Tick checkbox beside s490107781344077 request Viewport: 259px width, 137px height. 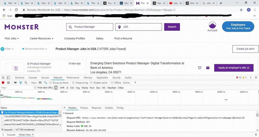tap(2, 121)
